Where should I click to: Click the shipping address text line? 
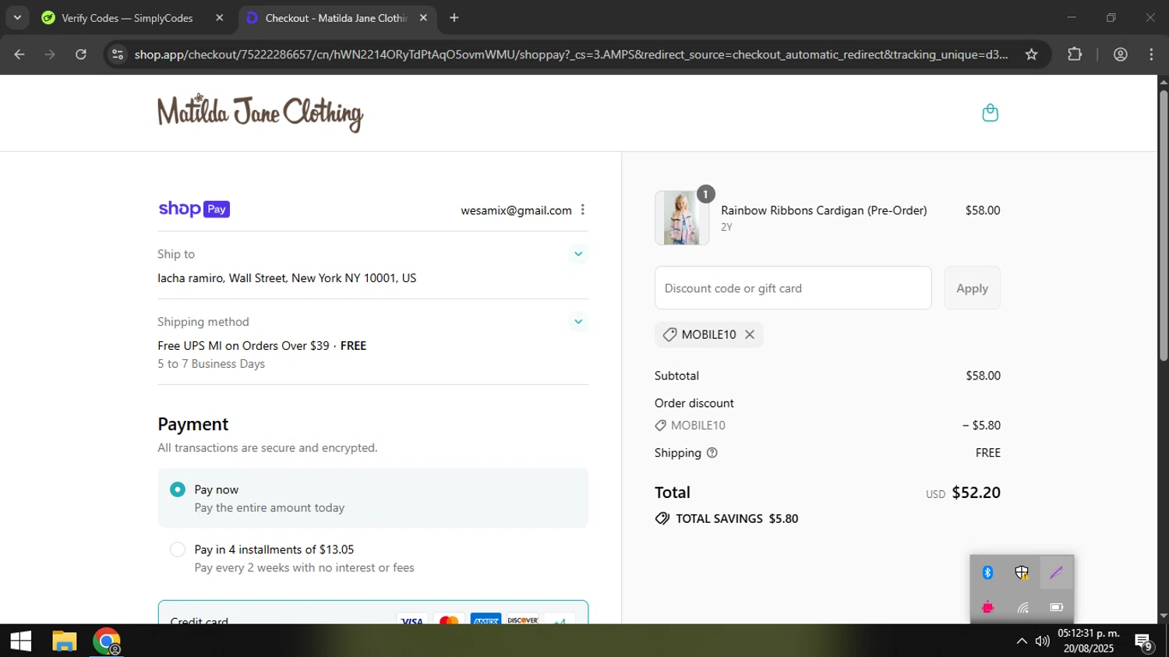[x=287, y=278]
